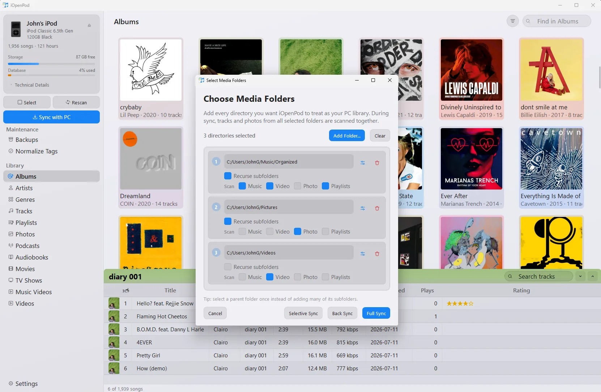Click the Sync with PC button
Viewport: 601px width, 392px height.
pyautogui.click(x=51, y=117)
